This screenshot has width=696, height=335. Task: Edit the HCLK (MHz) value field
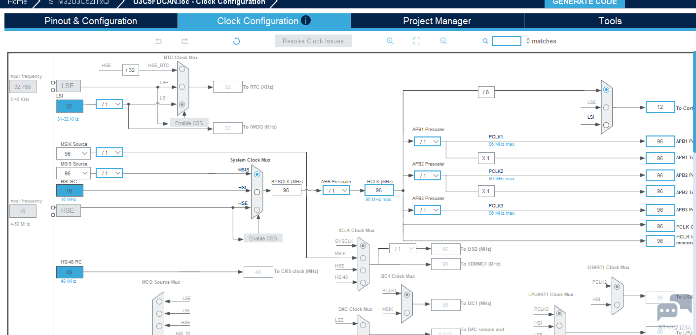tap(379, 190)
